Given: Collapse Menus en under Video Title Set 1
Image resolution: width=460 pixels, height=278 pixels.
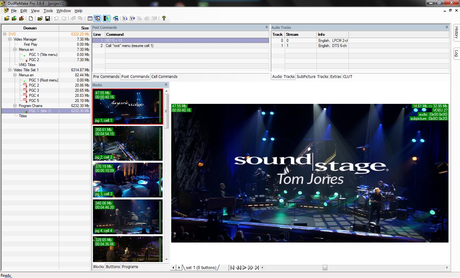Looking at the screenshot, I should [15, 75].
